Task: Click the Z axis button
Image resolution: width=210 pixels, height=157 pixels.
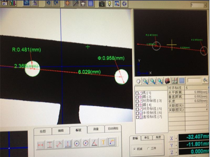Action: (x=172, y=153)
